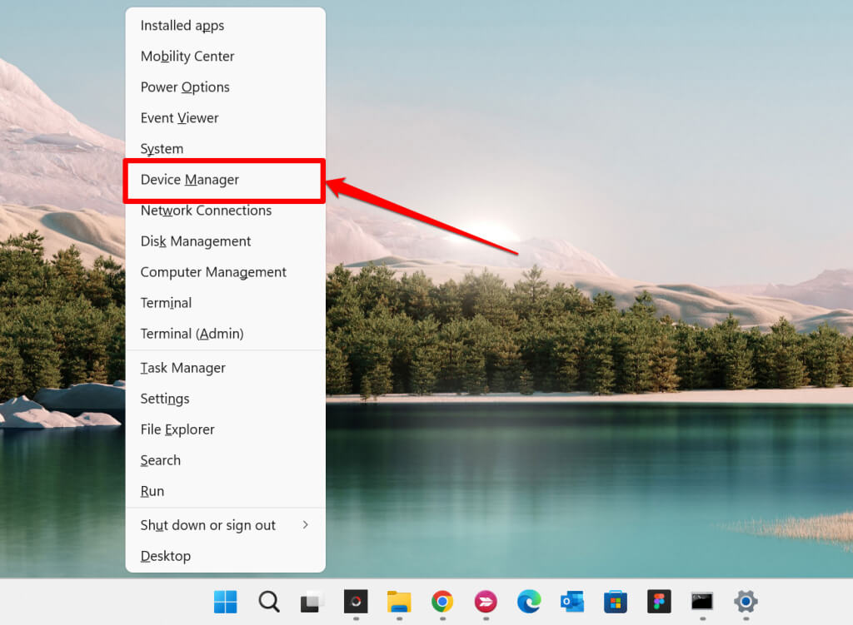Launch Microsoft Edge from taskbar
This screenshot has width=853, height=625.
529,602
